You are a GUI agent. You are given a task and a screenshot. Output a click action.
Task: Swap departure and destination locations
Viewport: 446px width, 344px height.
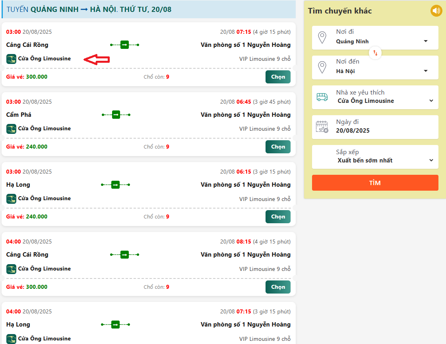click(375, 53)
